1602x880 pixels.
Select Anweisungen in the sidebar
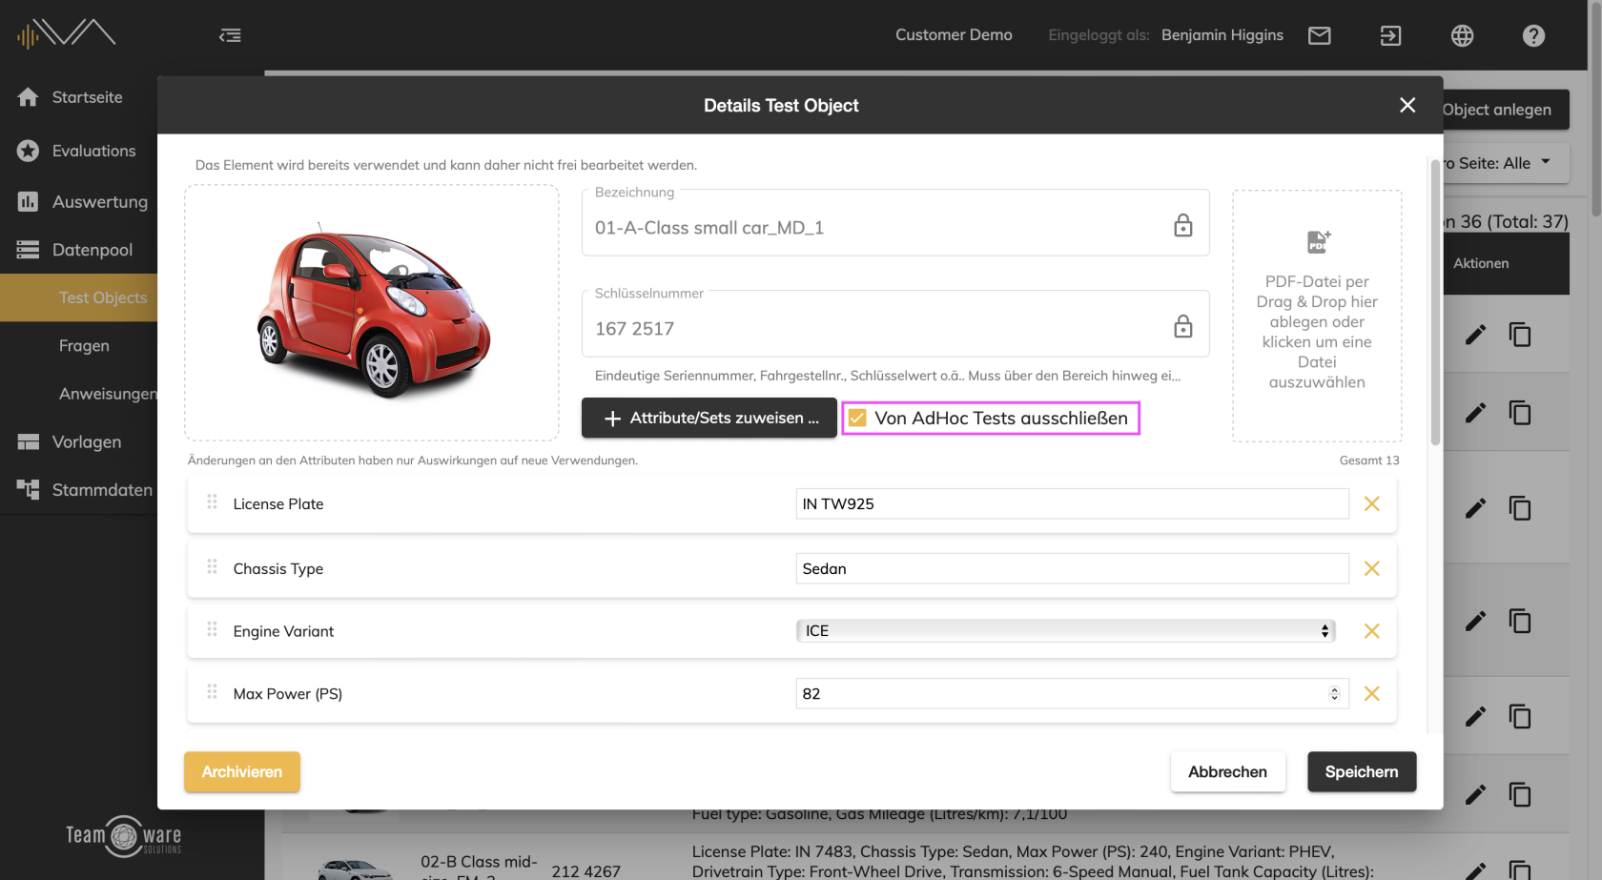(x=108, y=394)
